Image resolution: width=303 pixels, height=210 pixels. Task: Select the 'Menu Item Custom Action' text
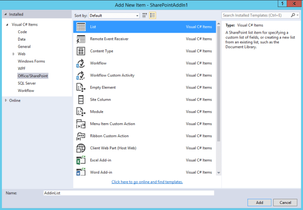112,124
